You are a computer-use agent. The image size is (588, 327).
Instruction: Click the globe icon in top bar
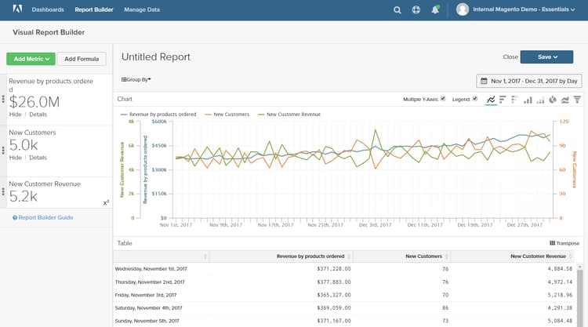[416, 10]
